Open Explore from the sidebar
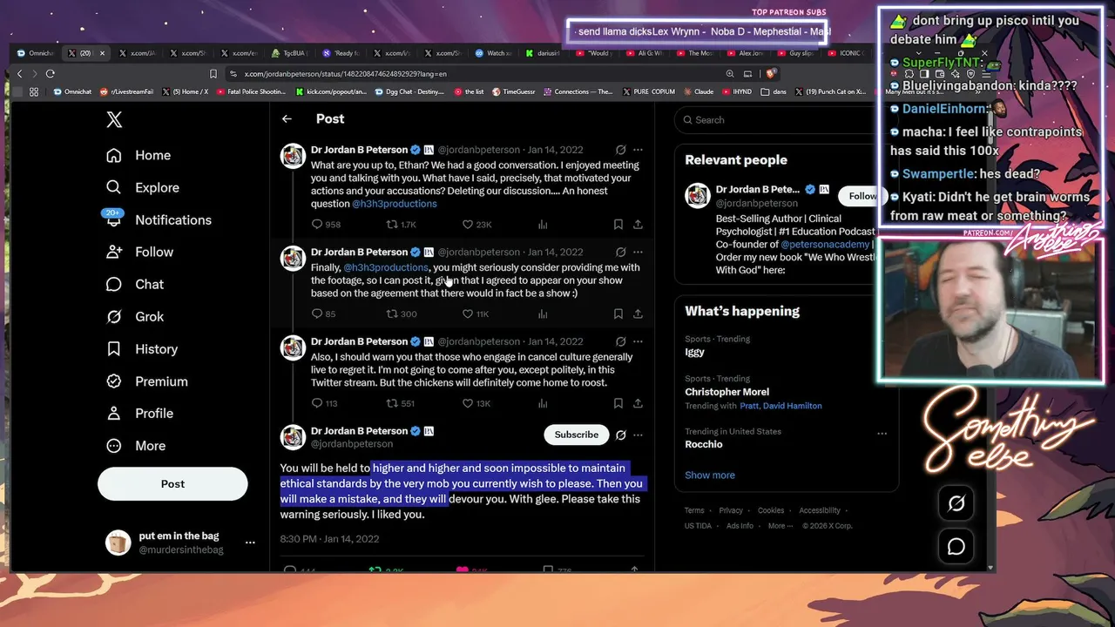The image size is (1115, 627). tap(142, 187)
